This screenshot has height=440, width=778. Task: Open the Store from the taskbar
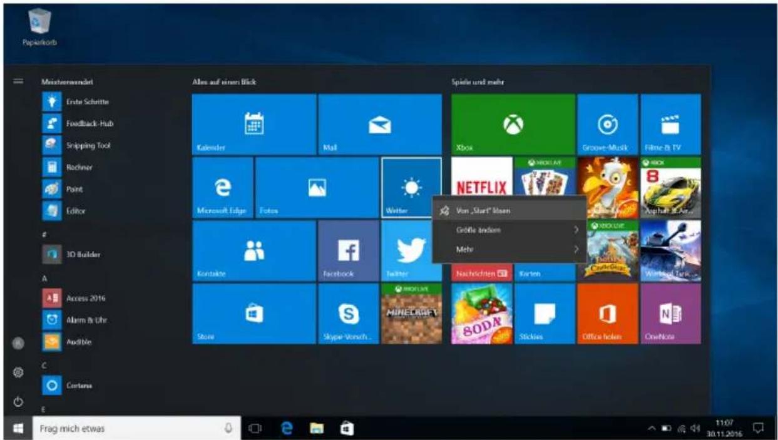click(x=346, y=429)
